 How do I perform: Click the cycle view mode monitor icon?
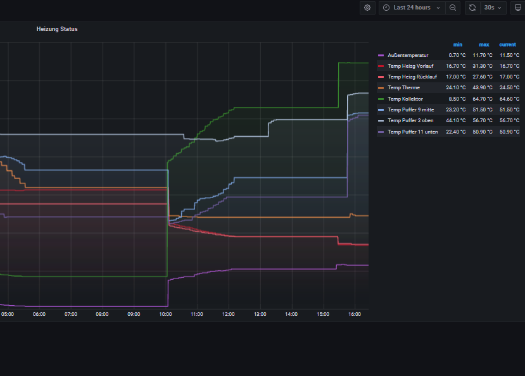pyautogui.click(x=517, y=8)
